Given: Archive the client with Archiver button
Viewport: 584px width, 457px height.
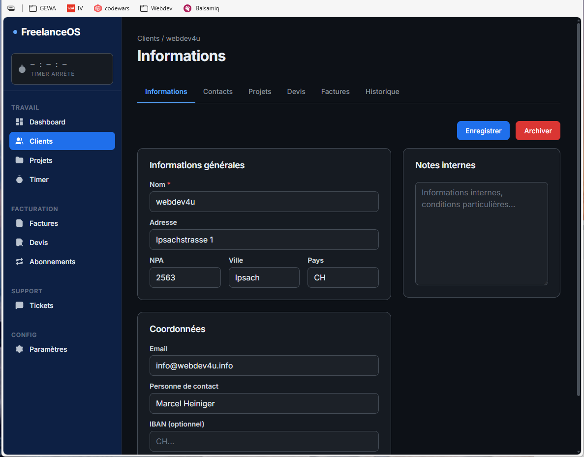Looking at the screenshot, I should (537, 131).
